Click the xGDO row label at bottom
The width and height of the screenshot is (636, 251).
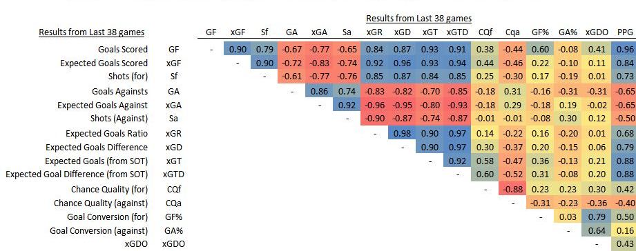(x=137, y=244)
